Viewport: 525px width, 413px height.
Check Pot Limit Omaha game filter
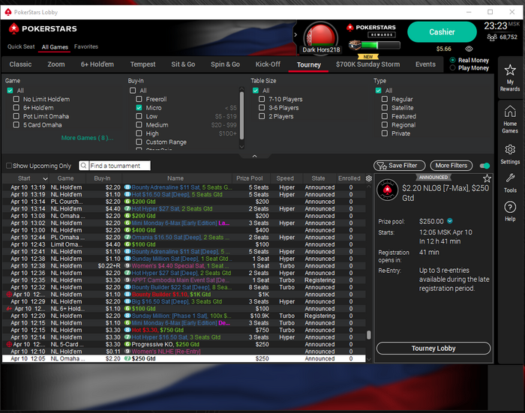16,116
